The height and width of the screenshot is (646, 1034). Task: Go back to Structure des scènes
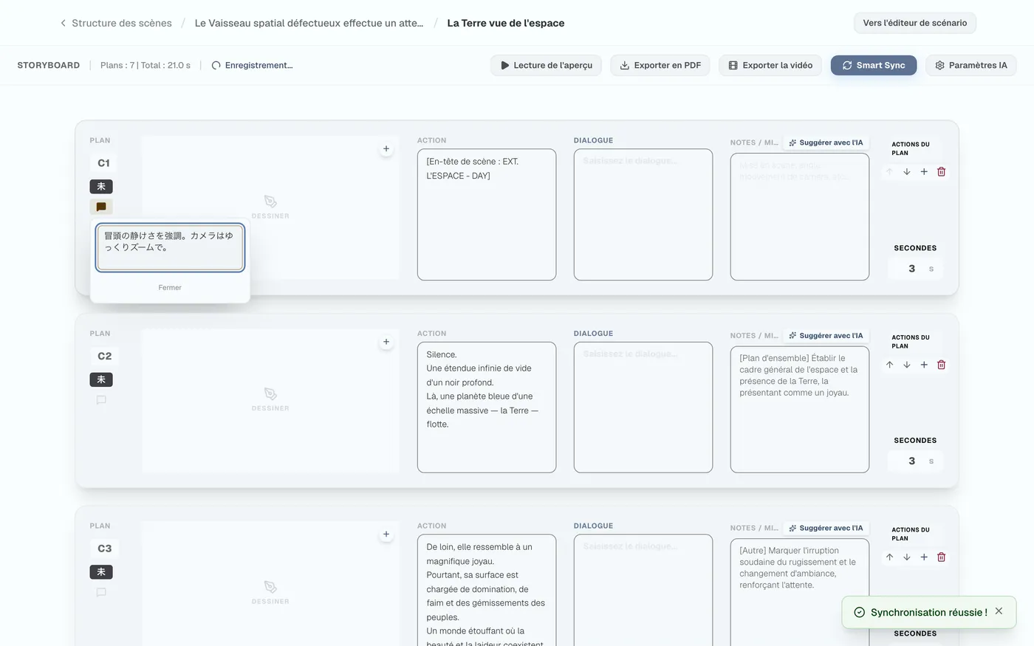coord(116,23)
